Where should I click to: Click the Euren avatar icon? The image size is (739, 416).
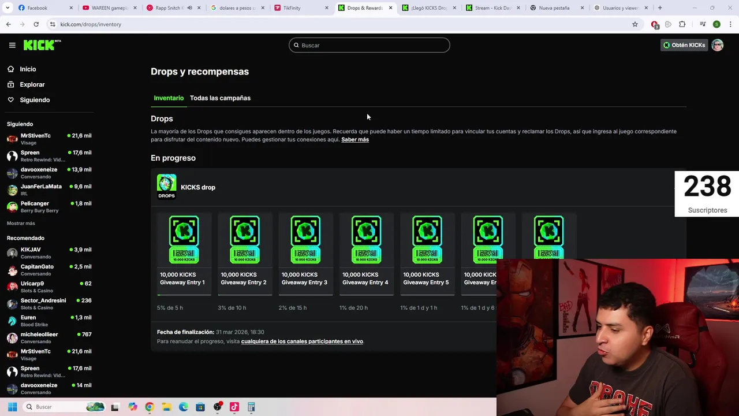(12, 321)
